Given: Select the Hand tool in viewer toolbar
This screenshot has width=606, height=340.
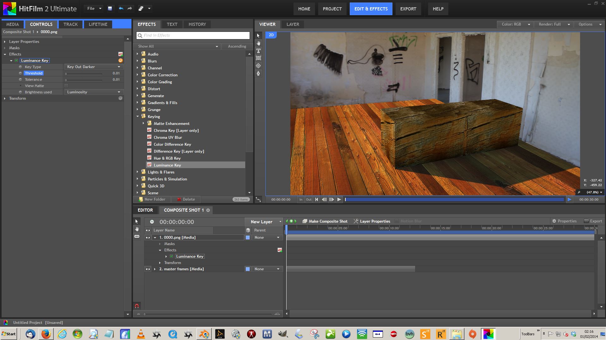Looking at the screenshot, I should 258,43.
